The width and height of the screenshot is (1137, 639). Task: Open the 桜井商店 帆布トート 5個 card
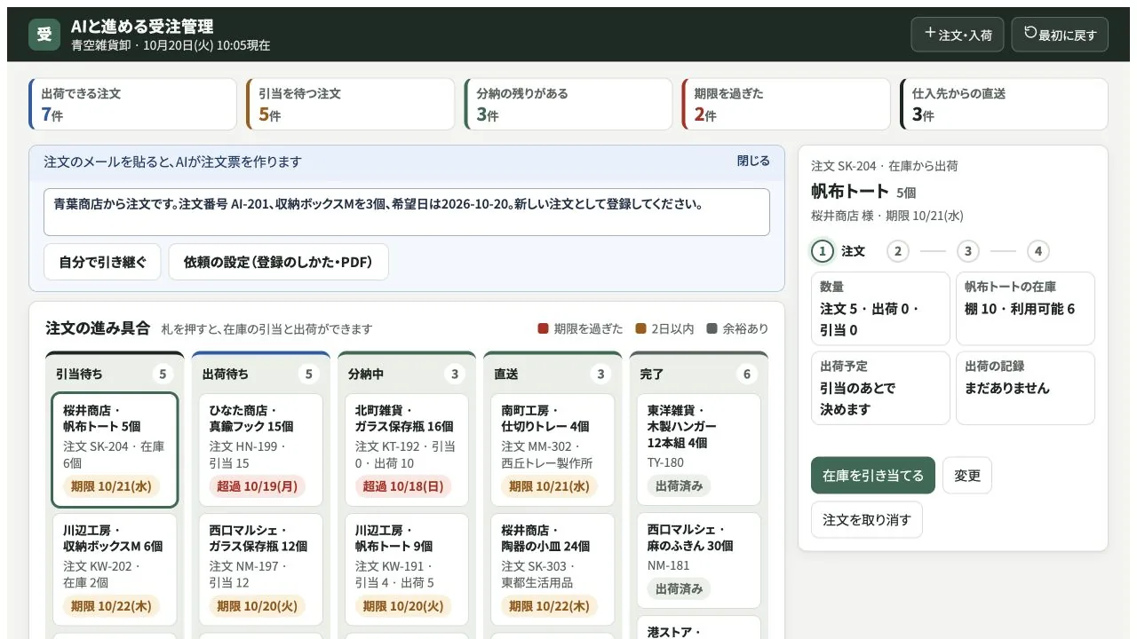click(x=115, y=450)
